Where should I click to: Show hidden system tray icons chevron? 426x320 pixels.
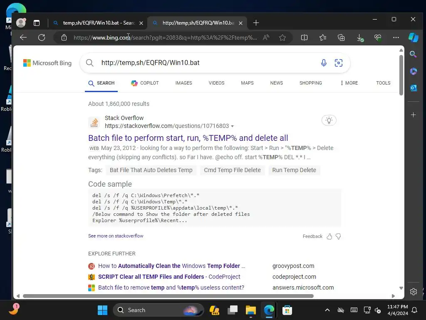(x=327, y=310)
